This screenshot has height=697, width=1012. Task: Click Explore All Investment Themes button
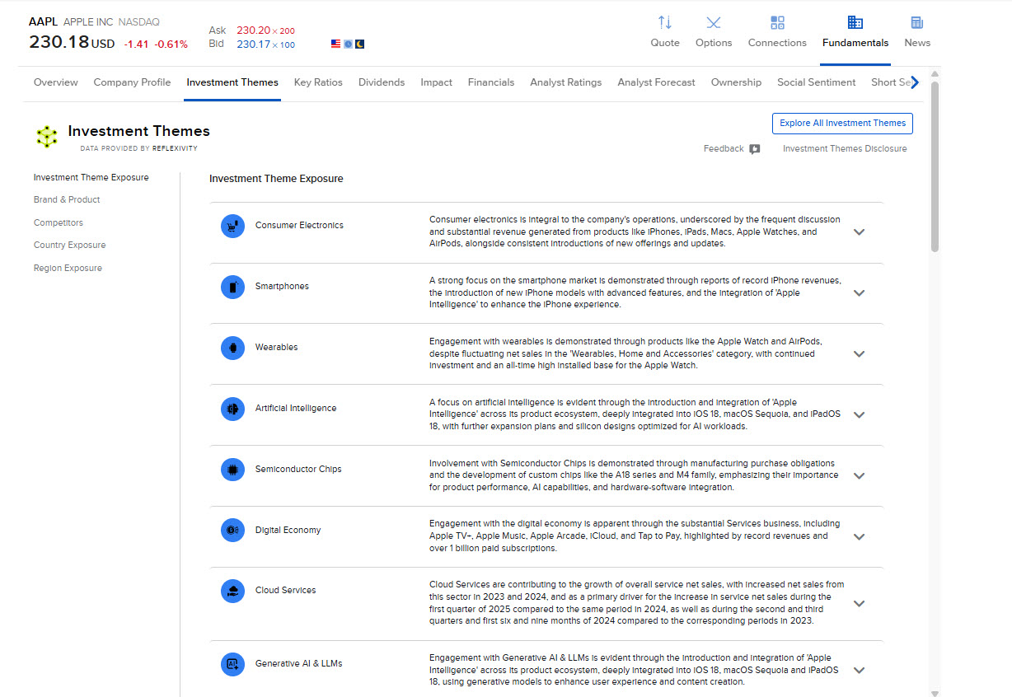842,124
